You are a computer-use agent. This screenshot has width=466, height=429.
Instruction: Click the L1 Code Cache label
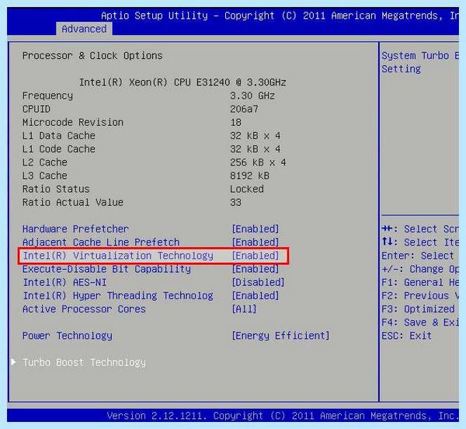click(x=59, y=149)
